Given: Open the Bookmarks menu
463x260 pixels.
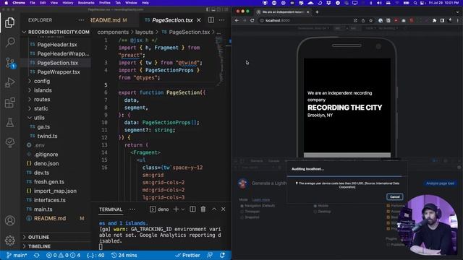Looking at the screenshot, I should tap(86, 3).
